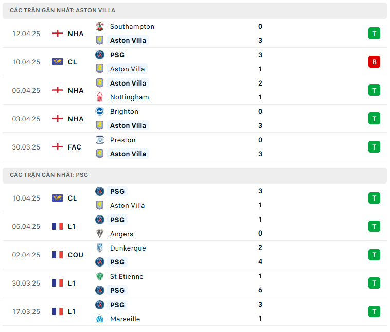Click the St Etienne crest icon

[99, 276]
